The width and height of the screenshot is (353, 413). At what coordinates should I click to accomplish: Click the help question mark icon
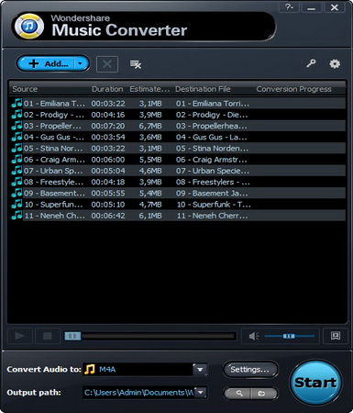[289, 6]
